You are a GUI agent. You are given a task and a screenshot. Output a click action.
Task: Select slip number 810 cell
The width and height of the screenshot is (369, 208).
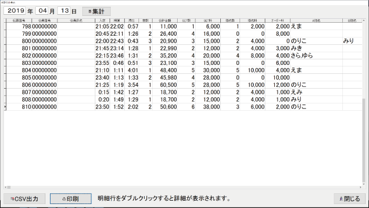point(19,107)
